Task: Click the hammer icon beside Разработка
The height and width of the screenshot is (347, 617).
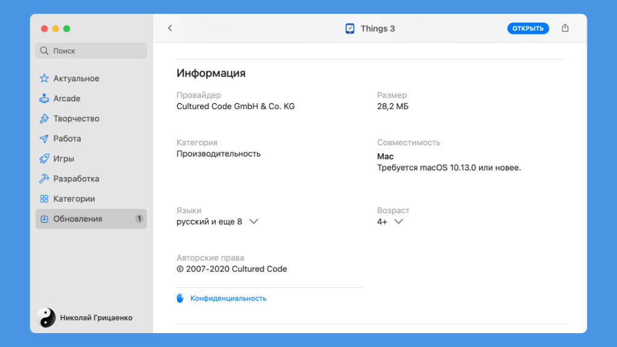Action: pos(44,178)
